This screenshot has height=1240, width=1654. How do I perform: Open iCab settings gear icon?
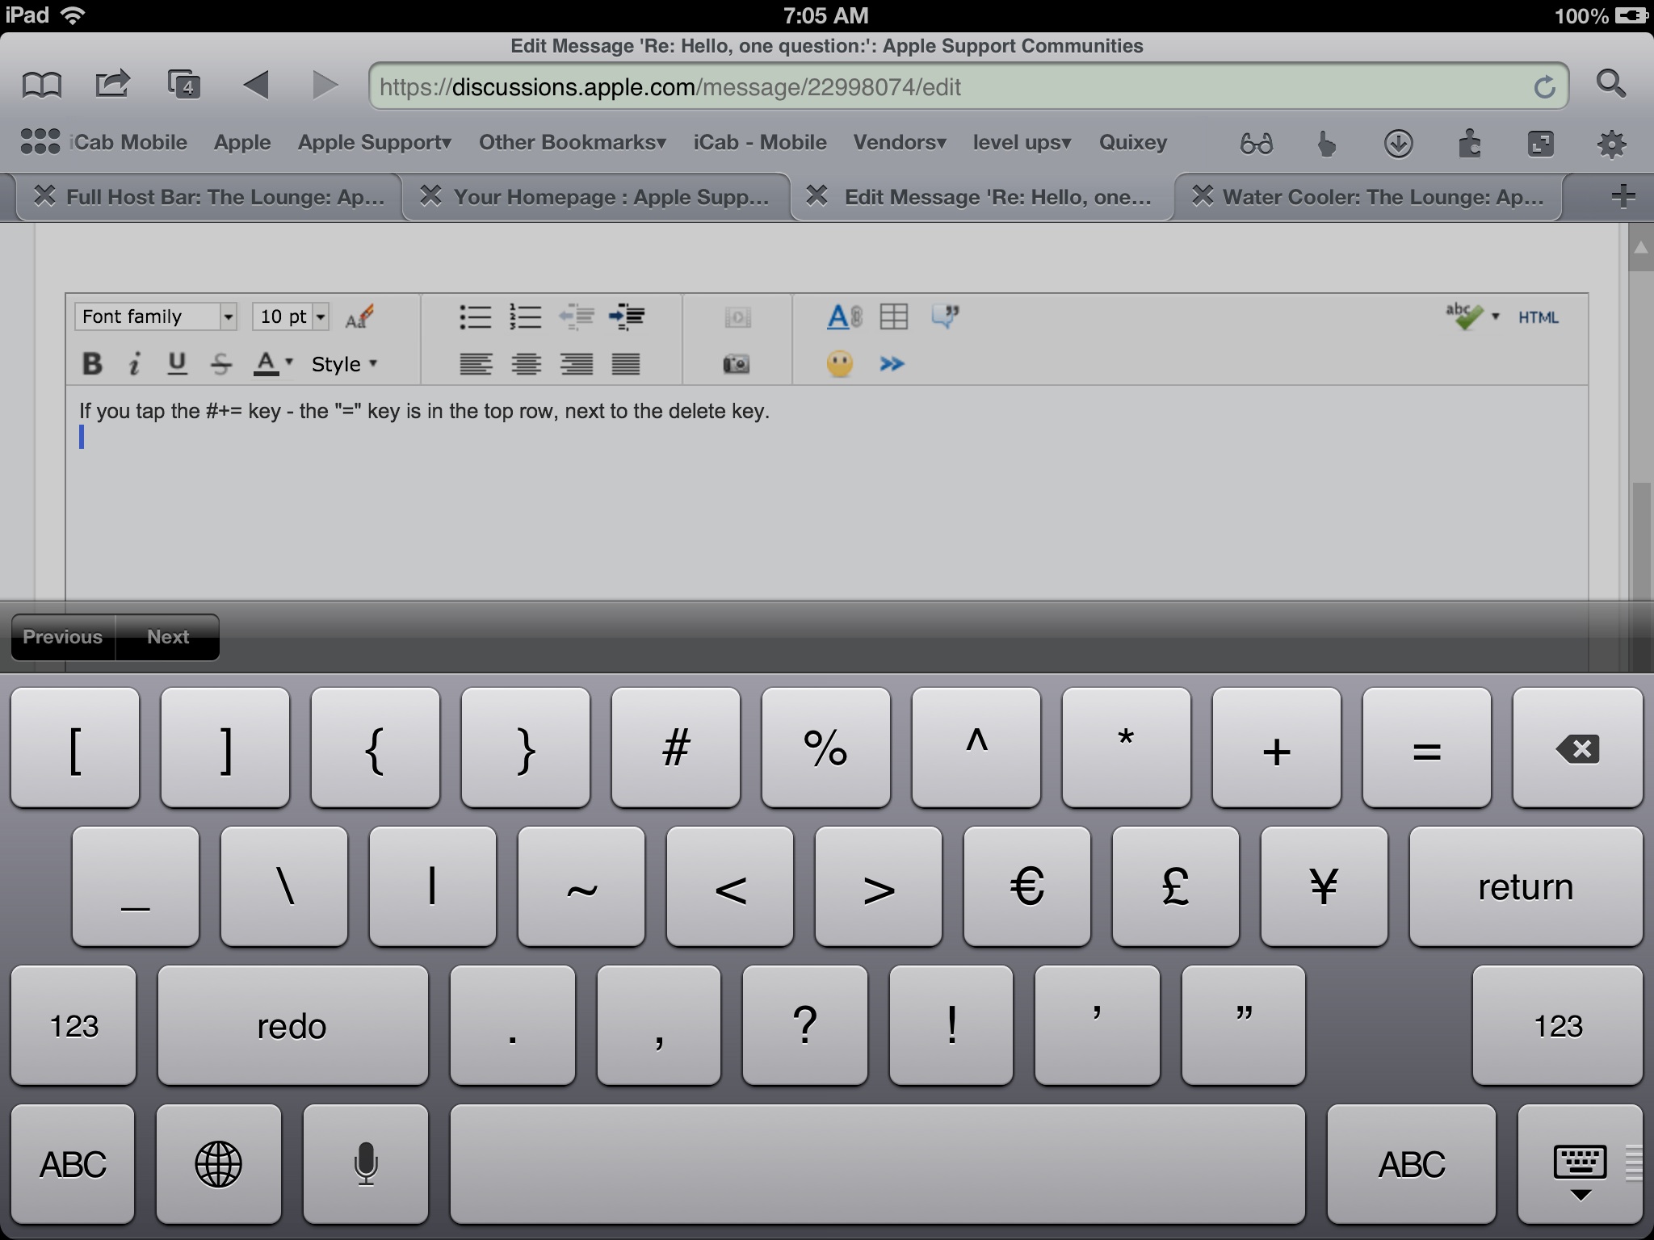click(x=1611, y=144)
